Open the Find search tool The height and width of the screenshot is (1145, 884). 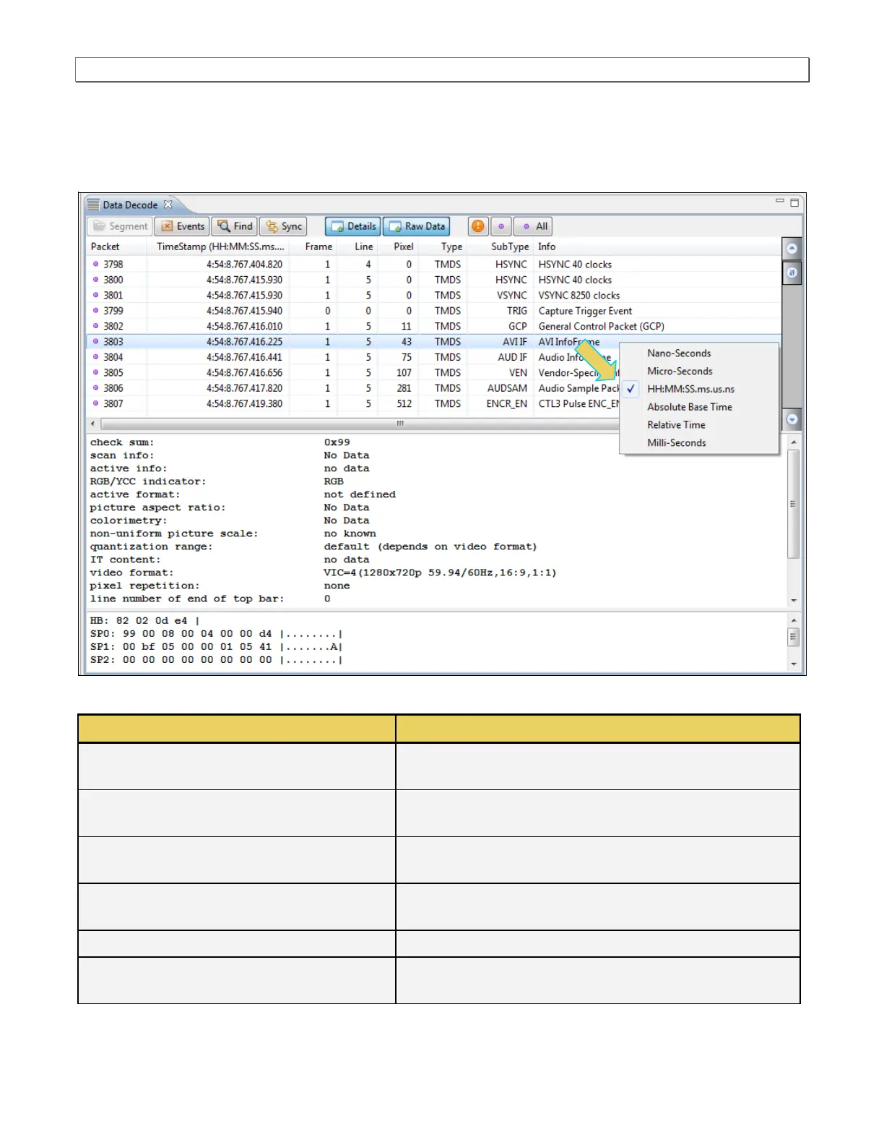[x=235, y=226]
